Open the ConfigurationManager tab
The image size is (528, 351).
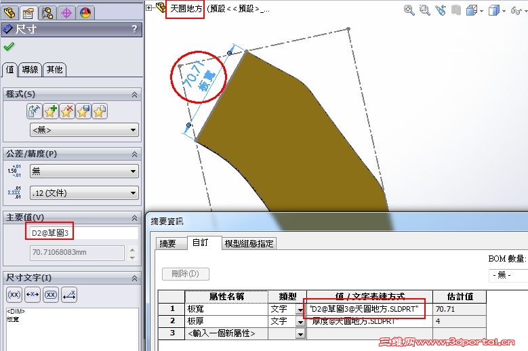(47, 13)
